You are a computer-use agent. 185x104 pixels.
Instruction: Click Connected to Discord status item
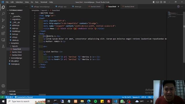pos(24,97)
